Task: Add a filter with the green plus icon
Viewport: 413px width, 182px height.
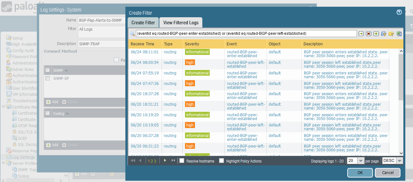Action: point(376,34)
